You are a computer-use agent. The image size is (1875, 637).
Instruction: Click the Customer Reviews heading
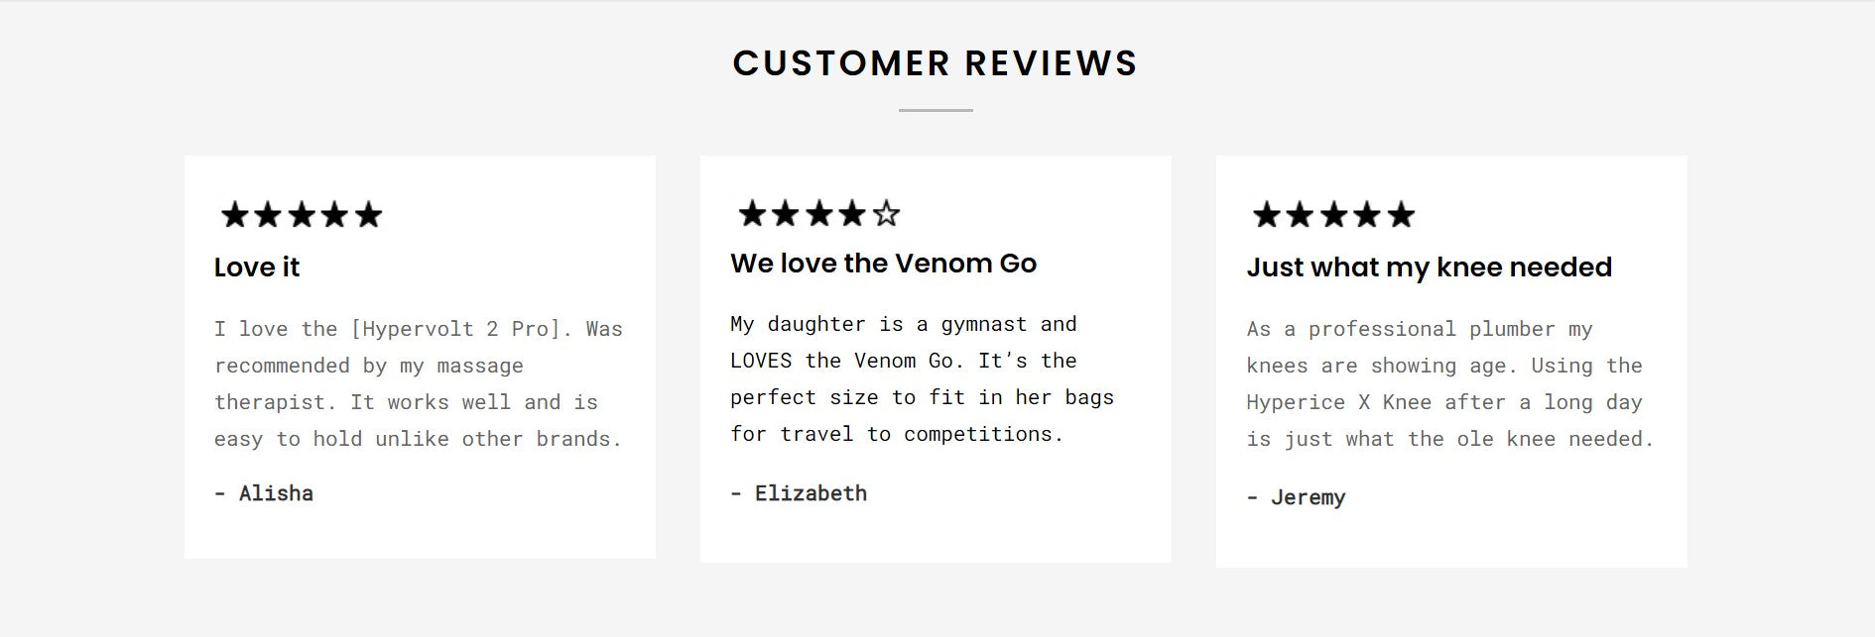coord(935,63)
